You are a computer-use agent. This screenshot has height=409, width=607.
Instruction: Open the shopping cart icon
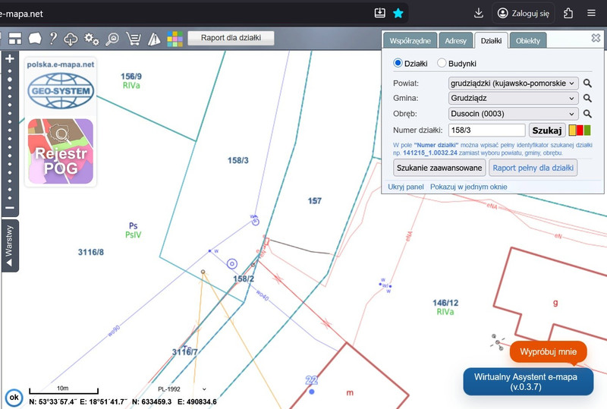tap(134, 38)
